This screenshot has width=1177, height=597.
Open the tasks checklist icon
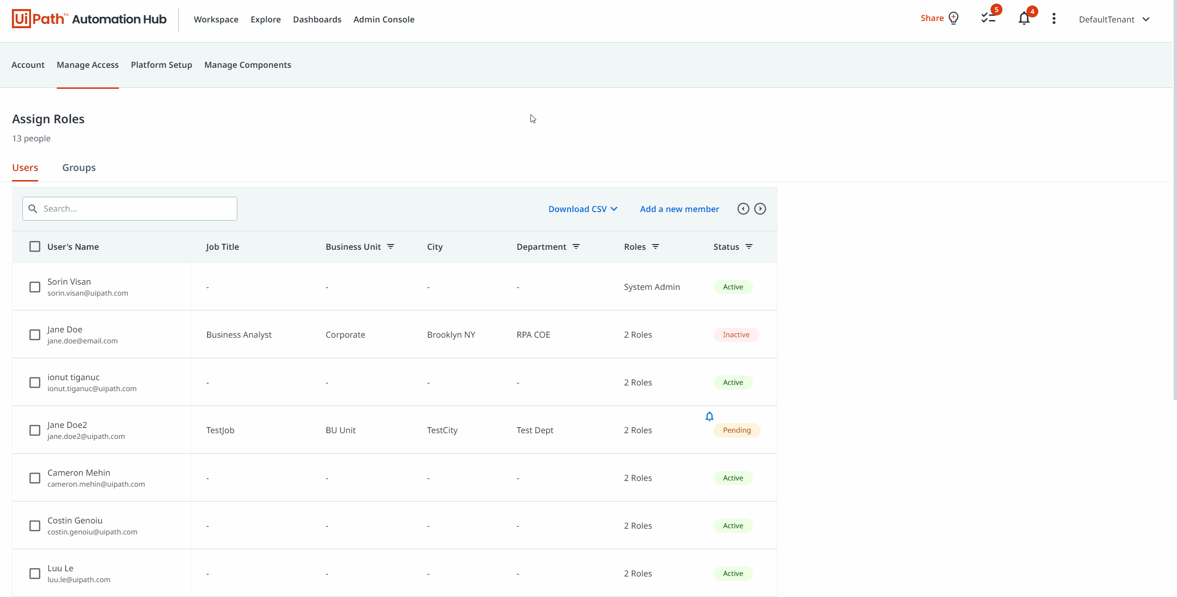[x=988, y=19]
